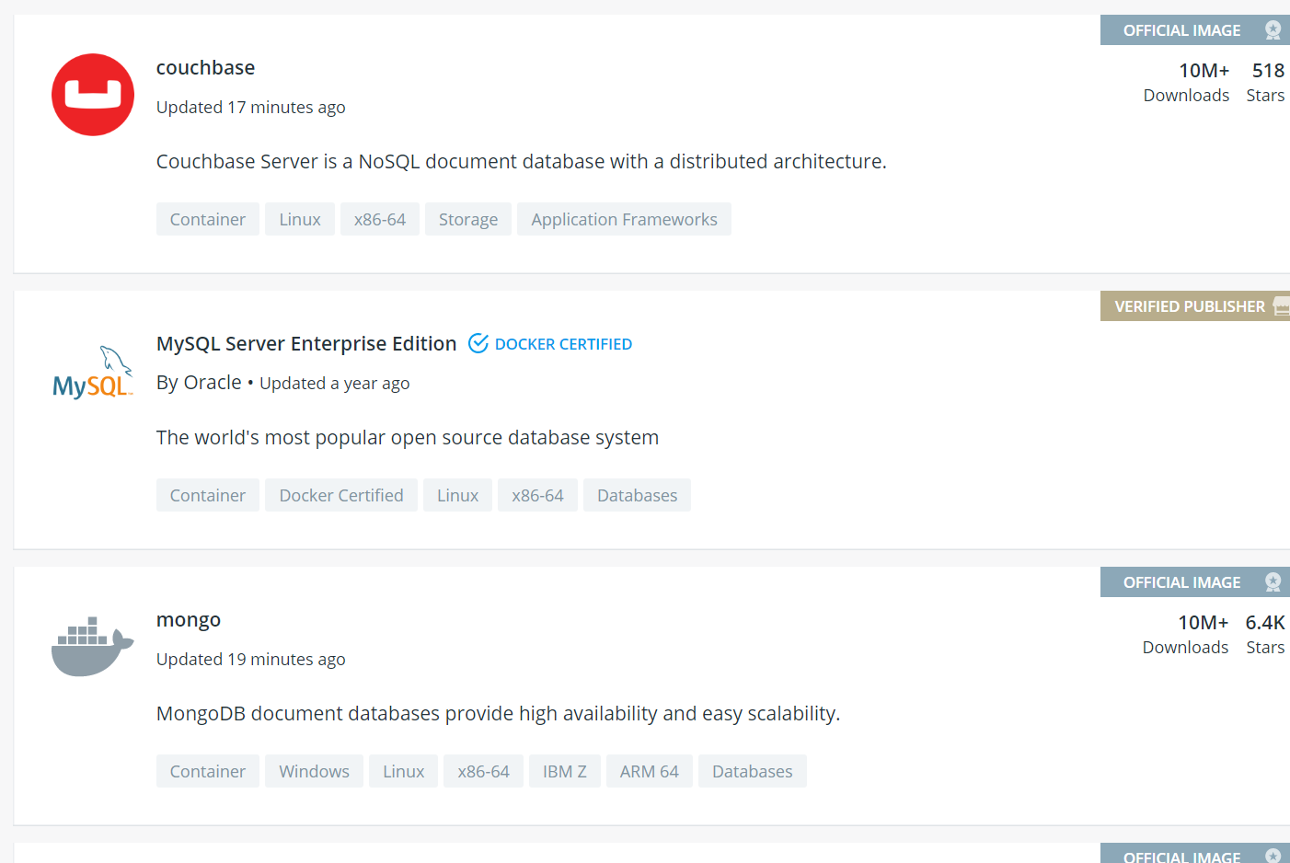Click the mongo Docker whale logo
The width and height of the screenshot is (1290, 863).
tap(93, 647)
